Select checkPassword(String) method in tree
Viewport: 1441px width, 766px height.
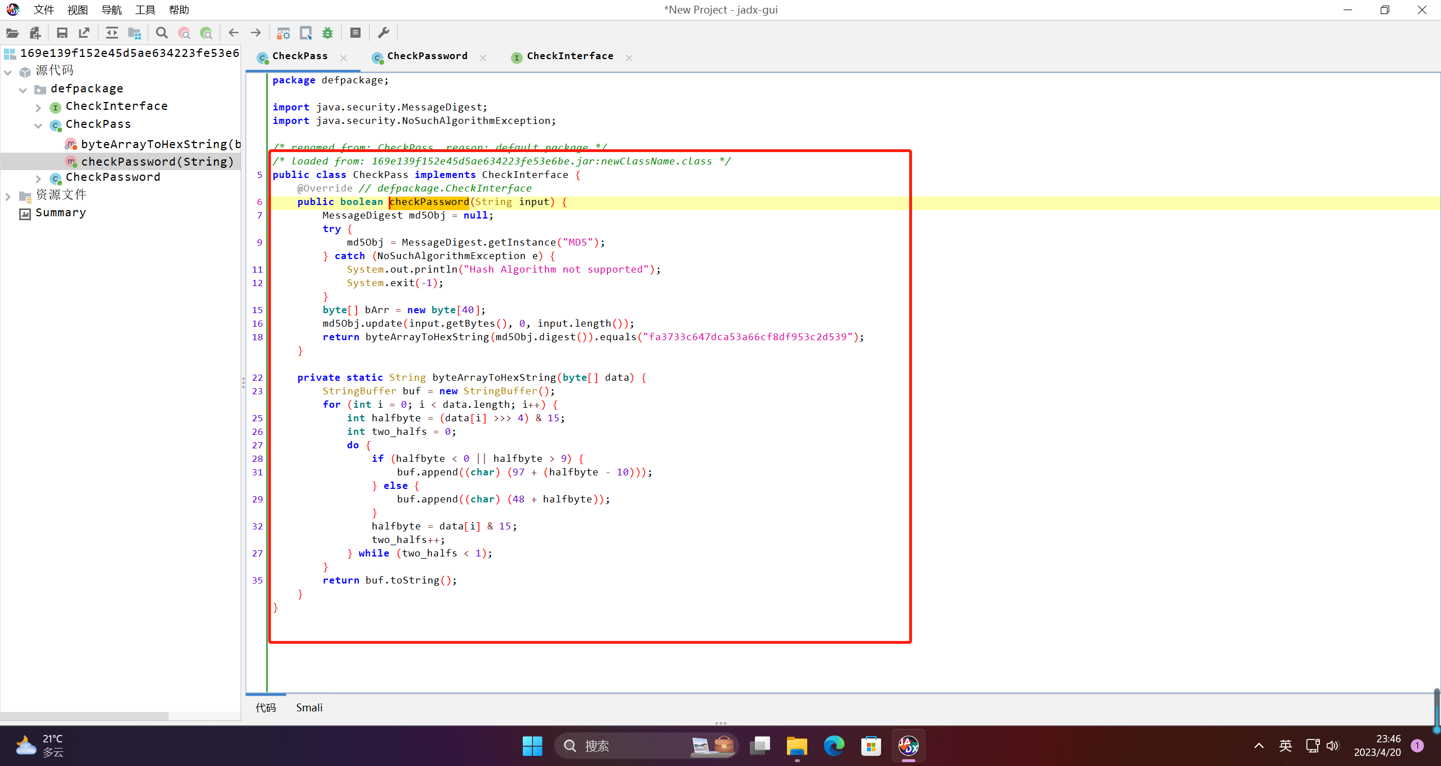click(157, 162)
